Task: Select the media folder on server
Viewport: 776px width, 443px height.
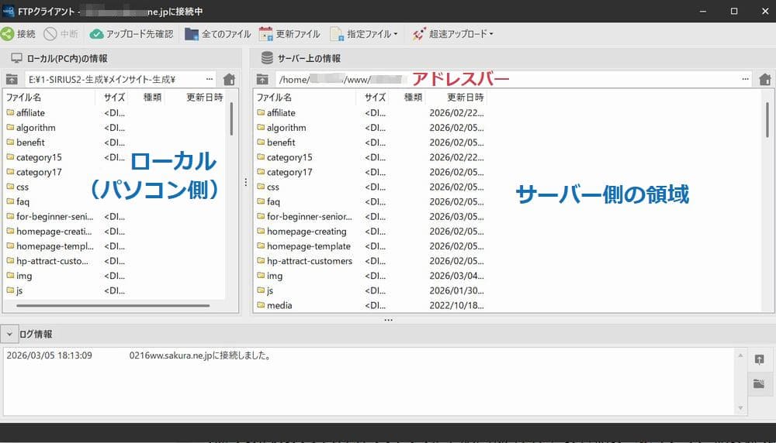Action: (x=279, y=305)
